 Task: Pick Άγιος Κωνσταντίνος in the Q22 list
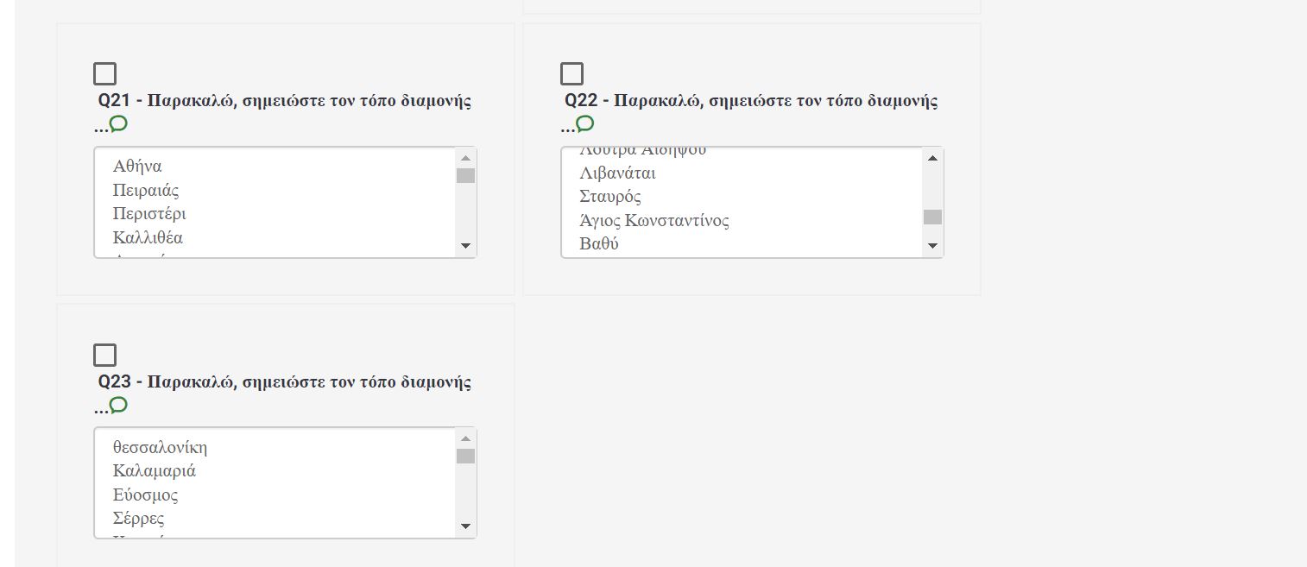(x=654, y=221)
